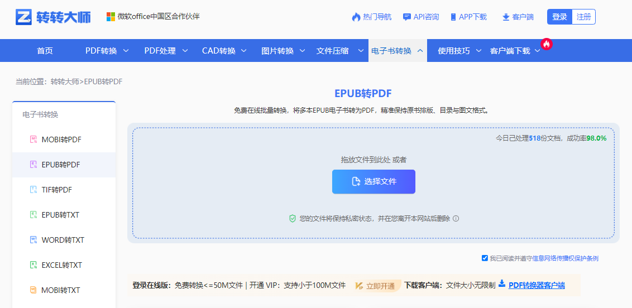The width and height of the screenshot is (632, 308).
Task: Click the 登录 button
Action: (x=559, y=17)
